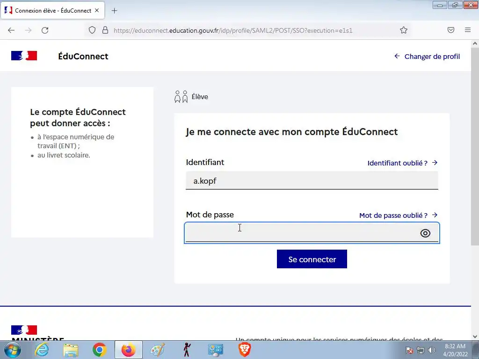The width and height of the screenshot is (479, 359).
Task: Click the Élève student profile icon
Action: [x=181, y=97]
